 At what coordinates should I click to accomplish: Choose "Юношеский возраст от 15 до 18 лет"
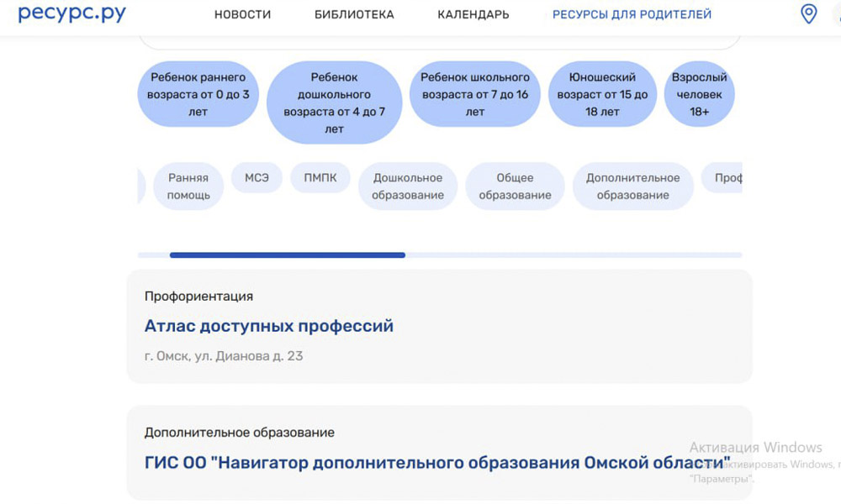point(602,94)
